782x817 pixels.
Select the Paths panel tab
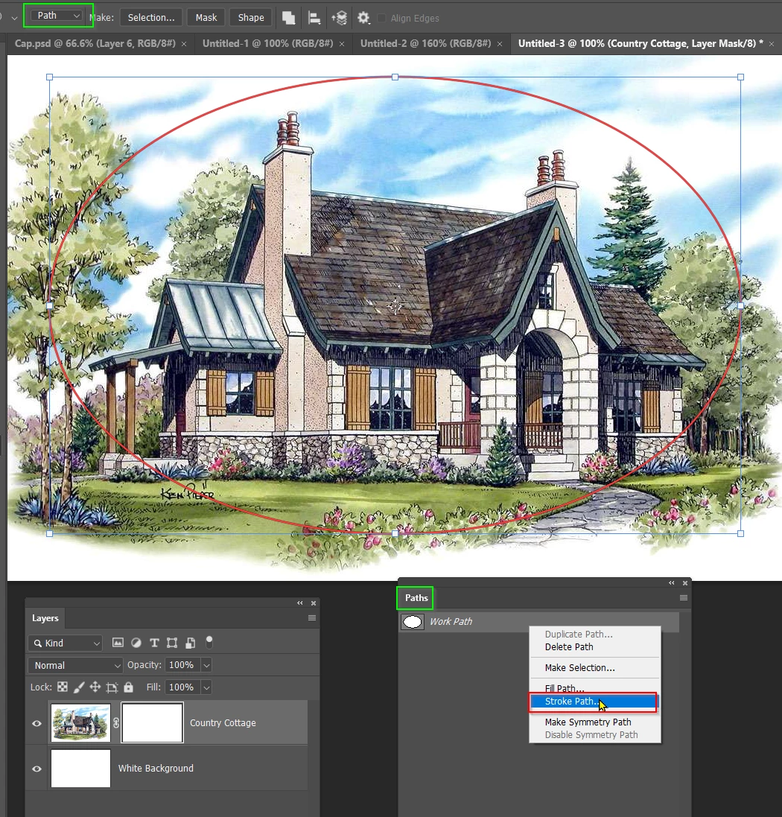point(416,597)
